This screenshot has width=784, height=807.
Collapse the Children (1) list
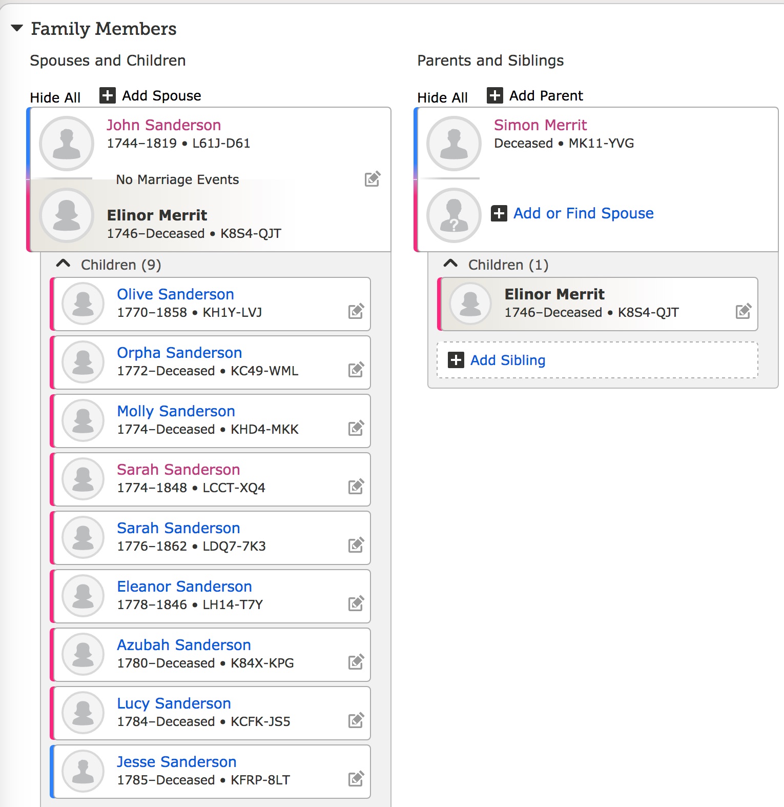(x=450, y=264)
